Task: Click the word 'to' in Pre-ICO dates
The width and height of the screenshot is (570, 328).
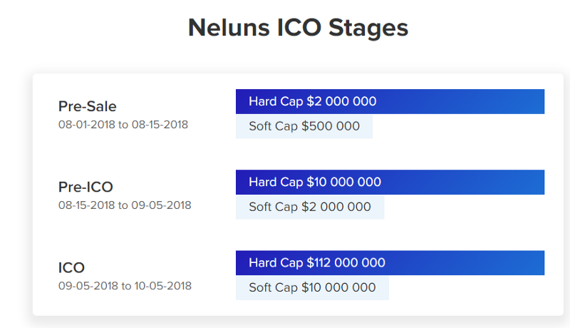Action: click(124, 205)
